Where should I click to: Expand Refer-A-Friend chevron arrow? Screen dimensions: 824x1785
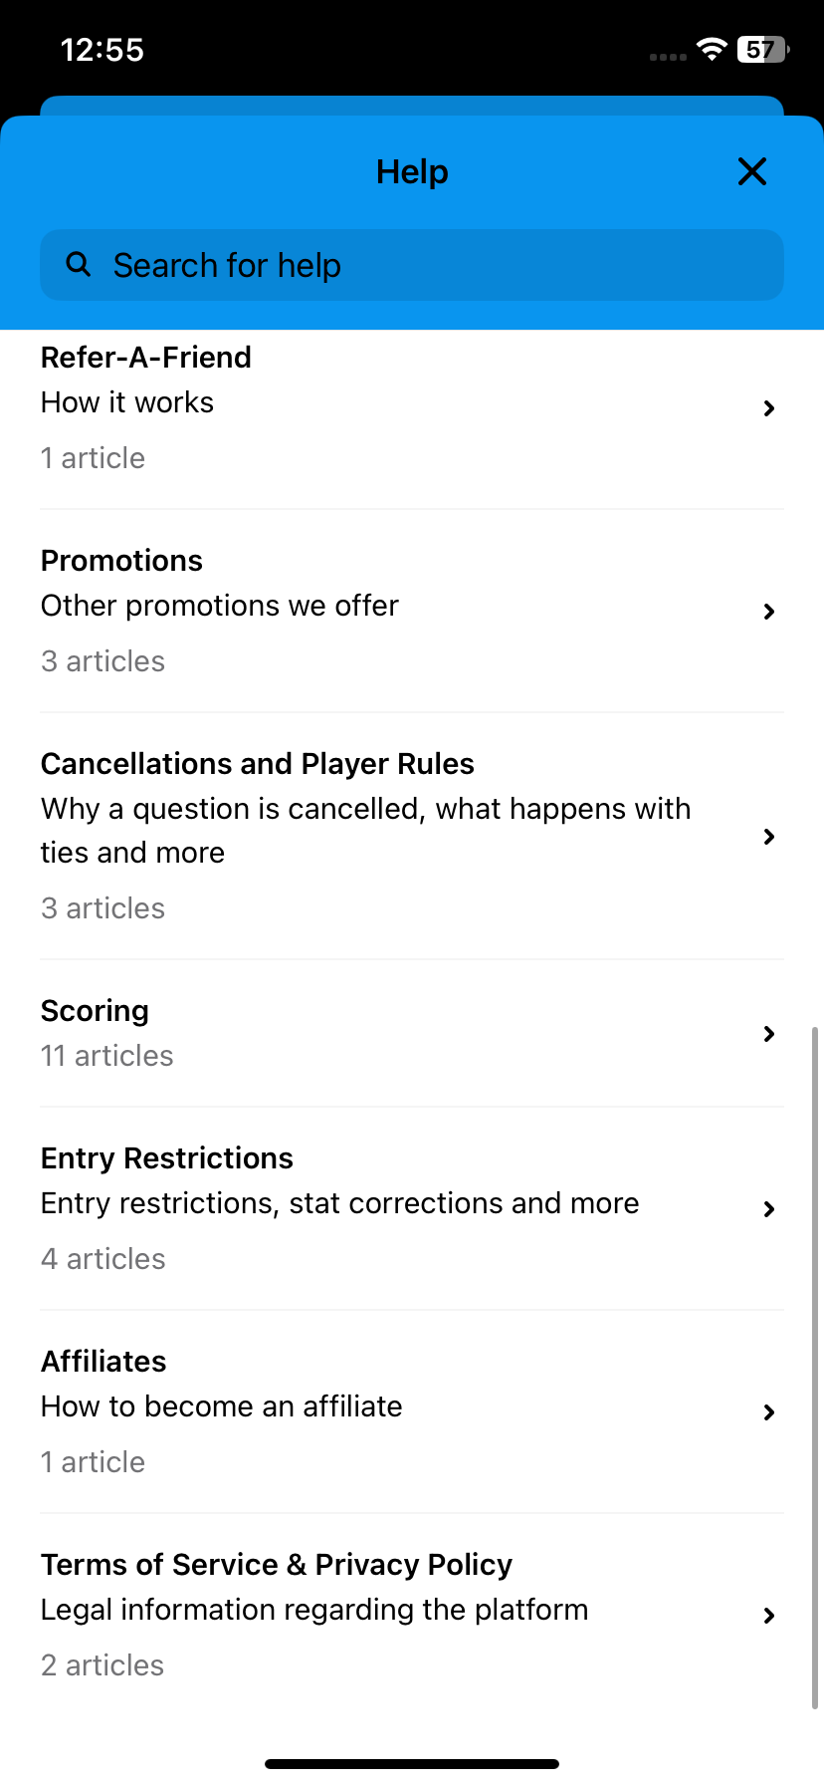[x=768, y=408]
